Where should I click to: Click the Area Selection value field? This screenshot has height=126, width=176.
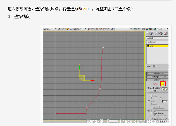click(x=165, y=101)
